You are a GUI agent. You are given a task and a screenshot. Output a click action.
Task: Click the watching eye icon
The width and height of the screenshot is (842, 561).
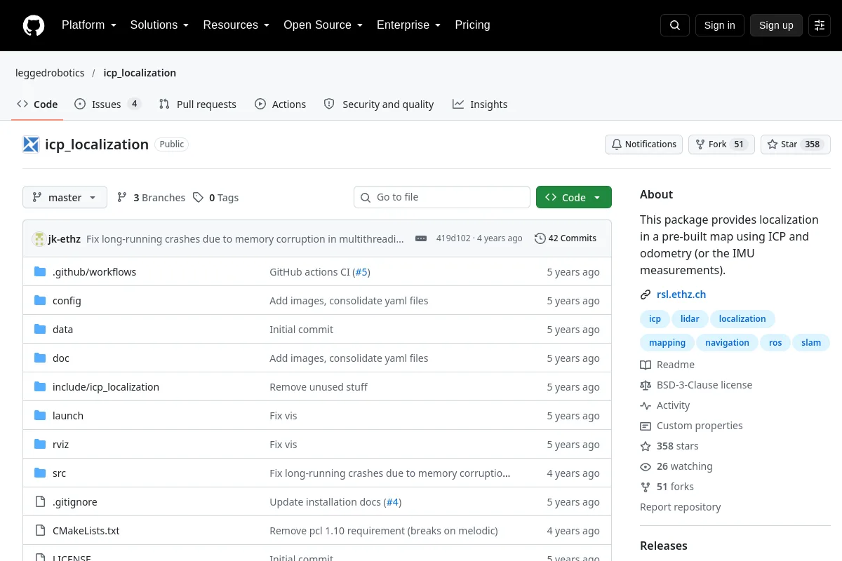pos(646,466)
